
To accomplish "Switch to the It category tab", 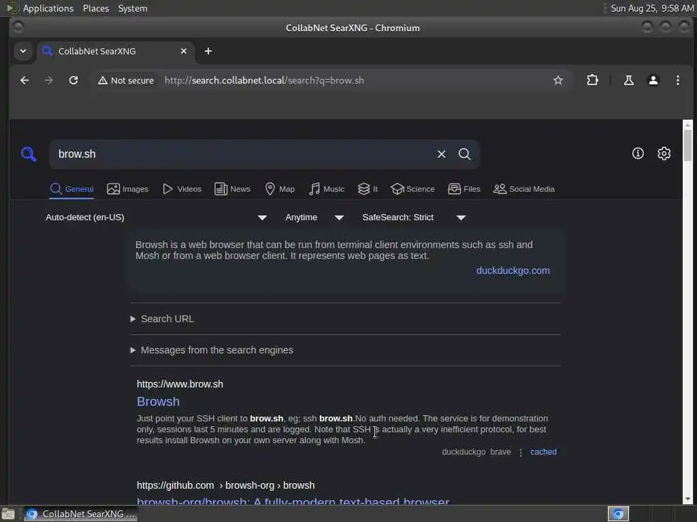I will click(x=368, y=189).
